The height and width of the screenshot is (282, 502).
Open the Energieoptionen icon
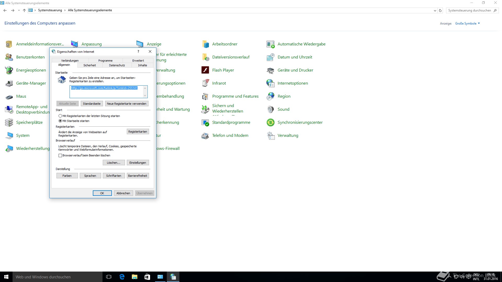tap(9, 70)
